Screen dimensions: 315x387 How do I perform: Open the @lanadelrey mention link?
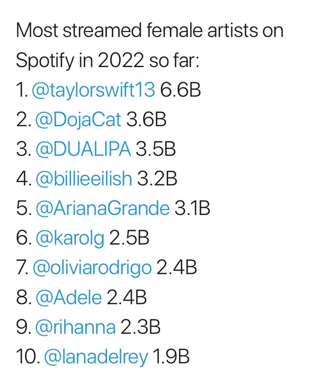pyautogui.click(x=96, y=357)
